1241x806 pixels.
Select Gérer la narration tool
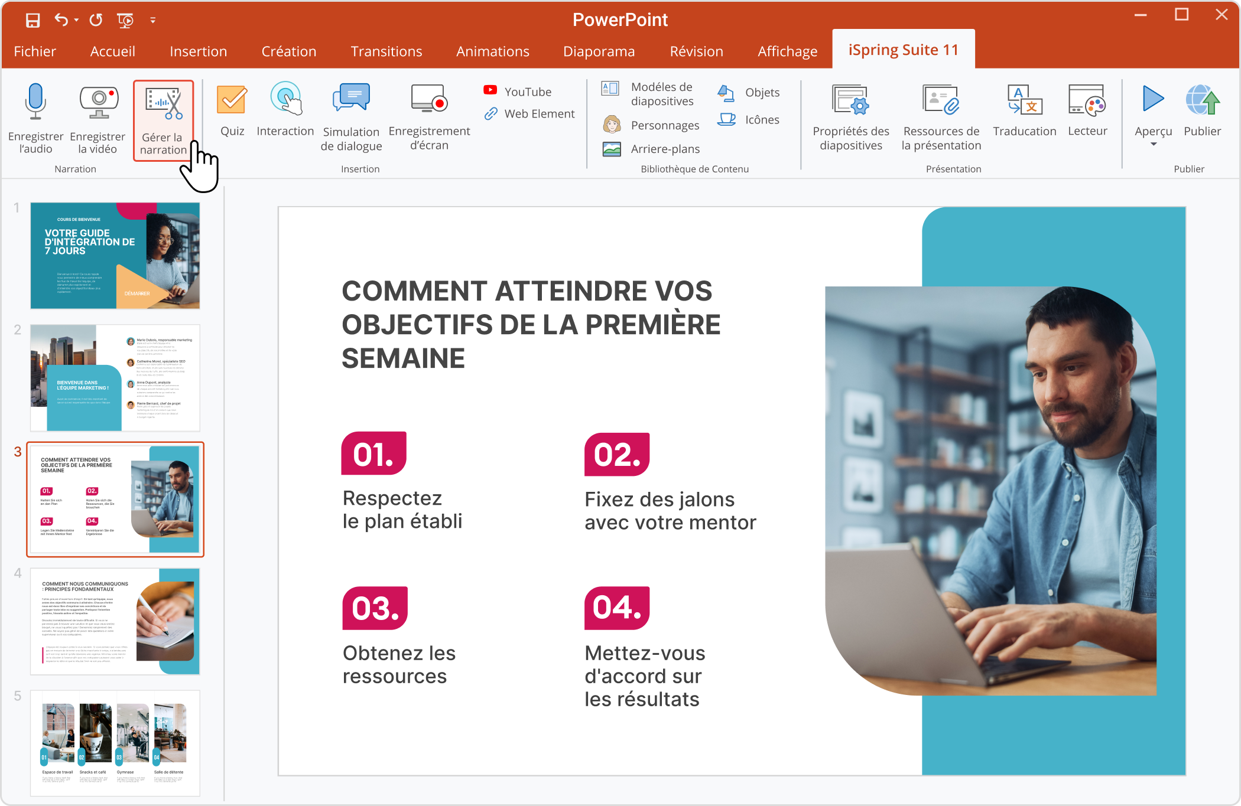165,118
